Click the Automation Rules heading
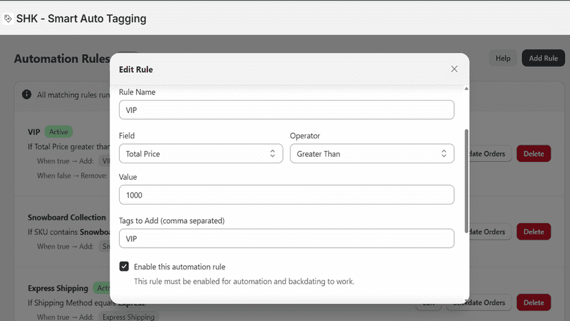Screen dimensions: 570x321 click(62, 59)
